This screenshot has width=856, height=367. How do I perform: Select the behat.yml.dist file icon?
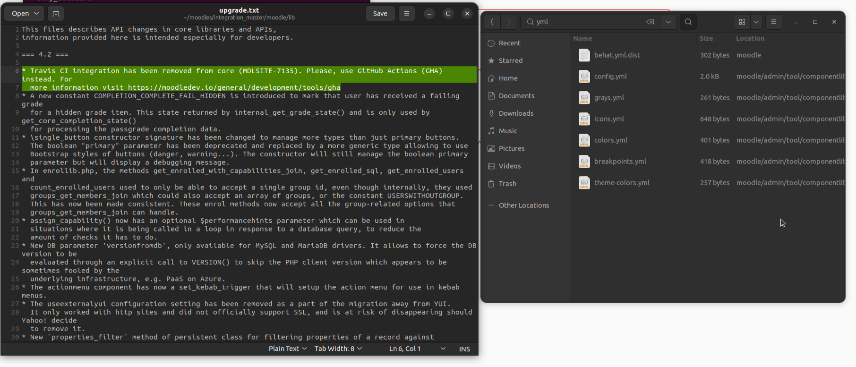point(584,55)
